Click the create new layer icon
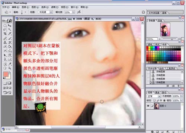Screen dimensions: 186x133 (173, 132)
